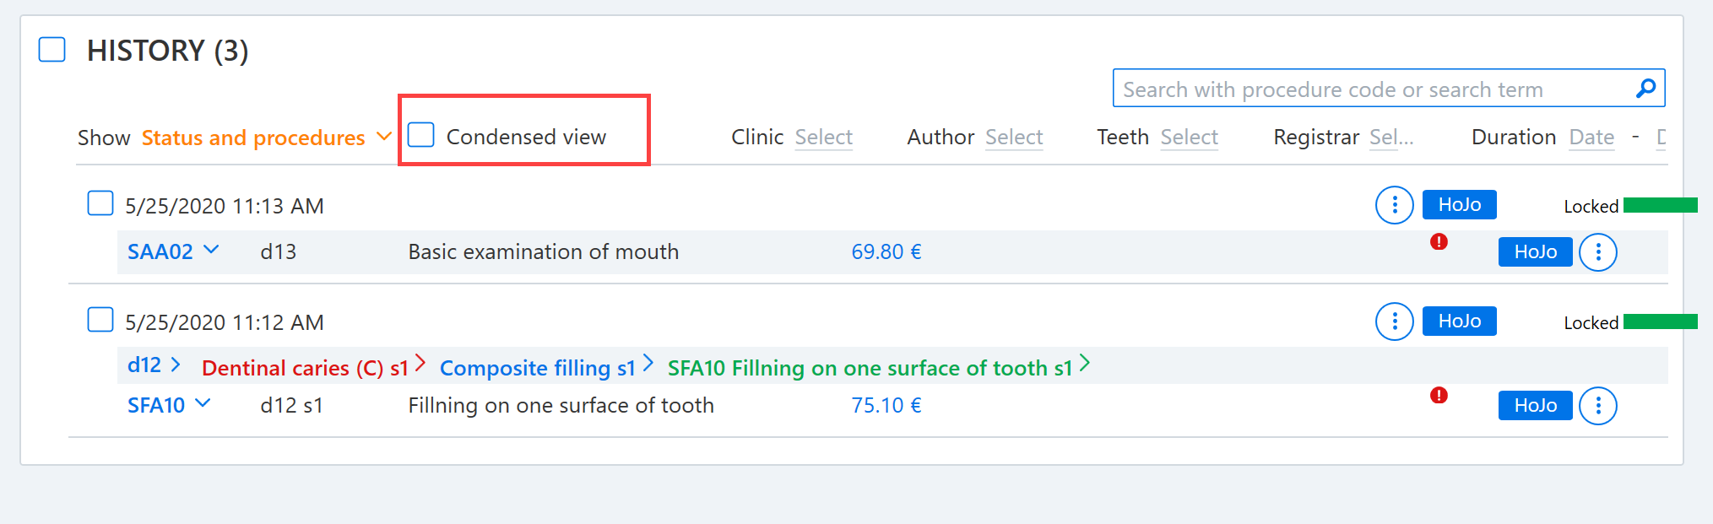The height and width of the screenshot is (524, 1713).
Task: Tick the 5/25/2020 11:12 AM entry checkbox
Action: click(x=100, y=320)
